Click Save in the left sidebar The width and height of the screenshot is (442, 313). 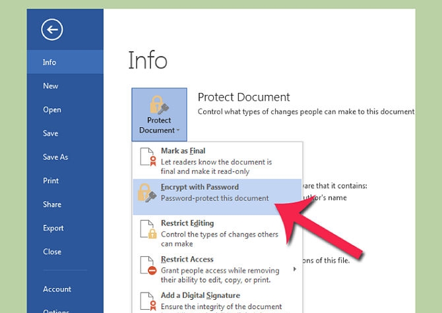[x=51, y=133]
